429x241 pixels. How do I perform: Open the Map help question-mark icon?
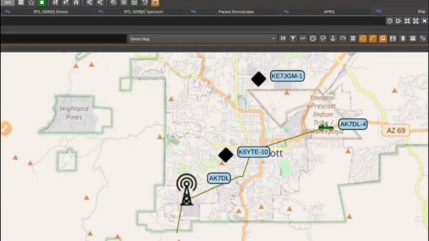389,21
